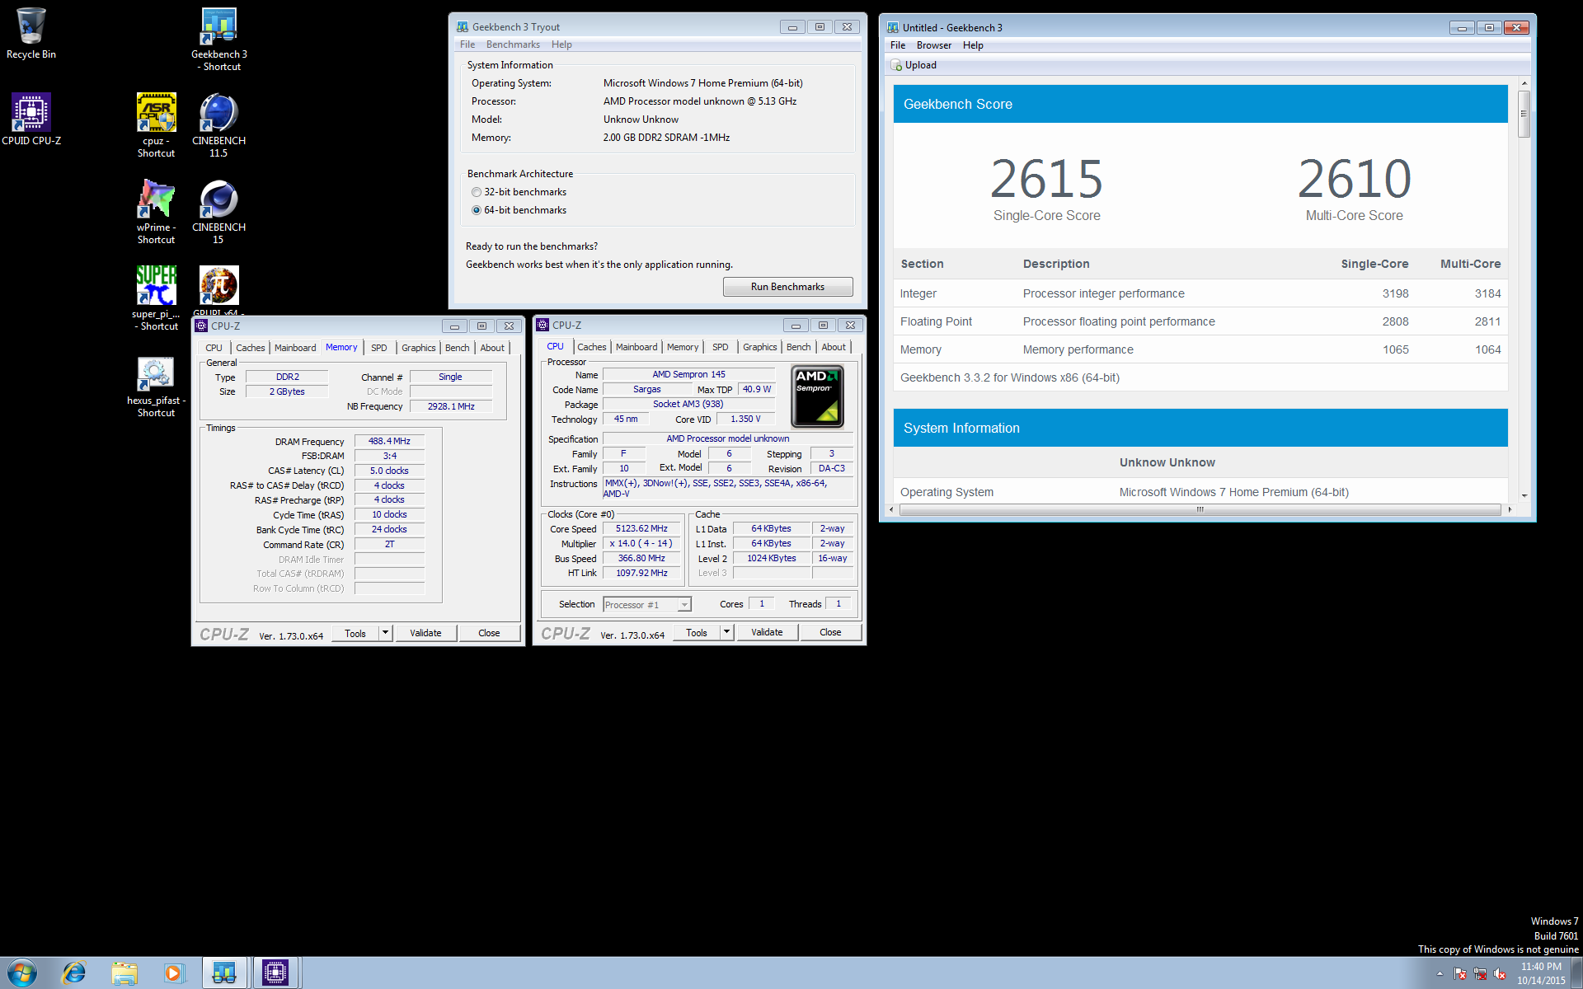Open Help menu in Geekbench 3 Tryout
The image size is (1583, 989).
(561, 45)
